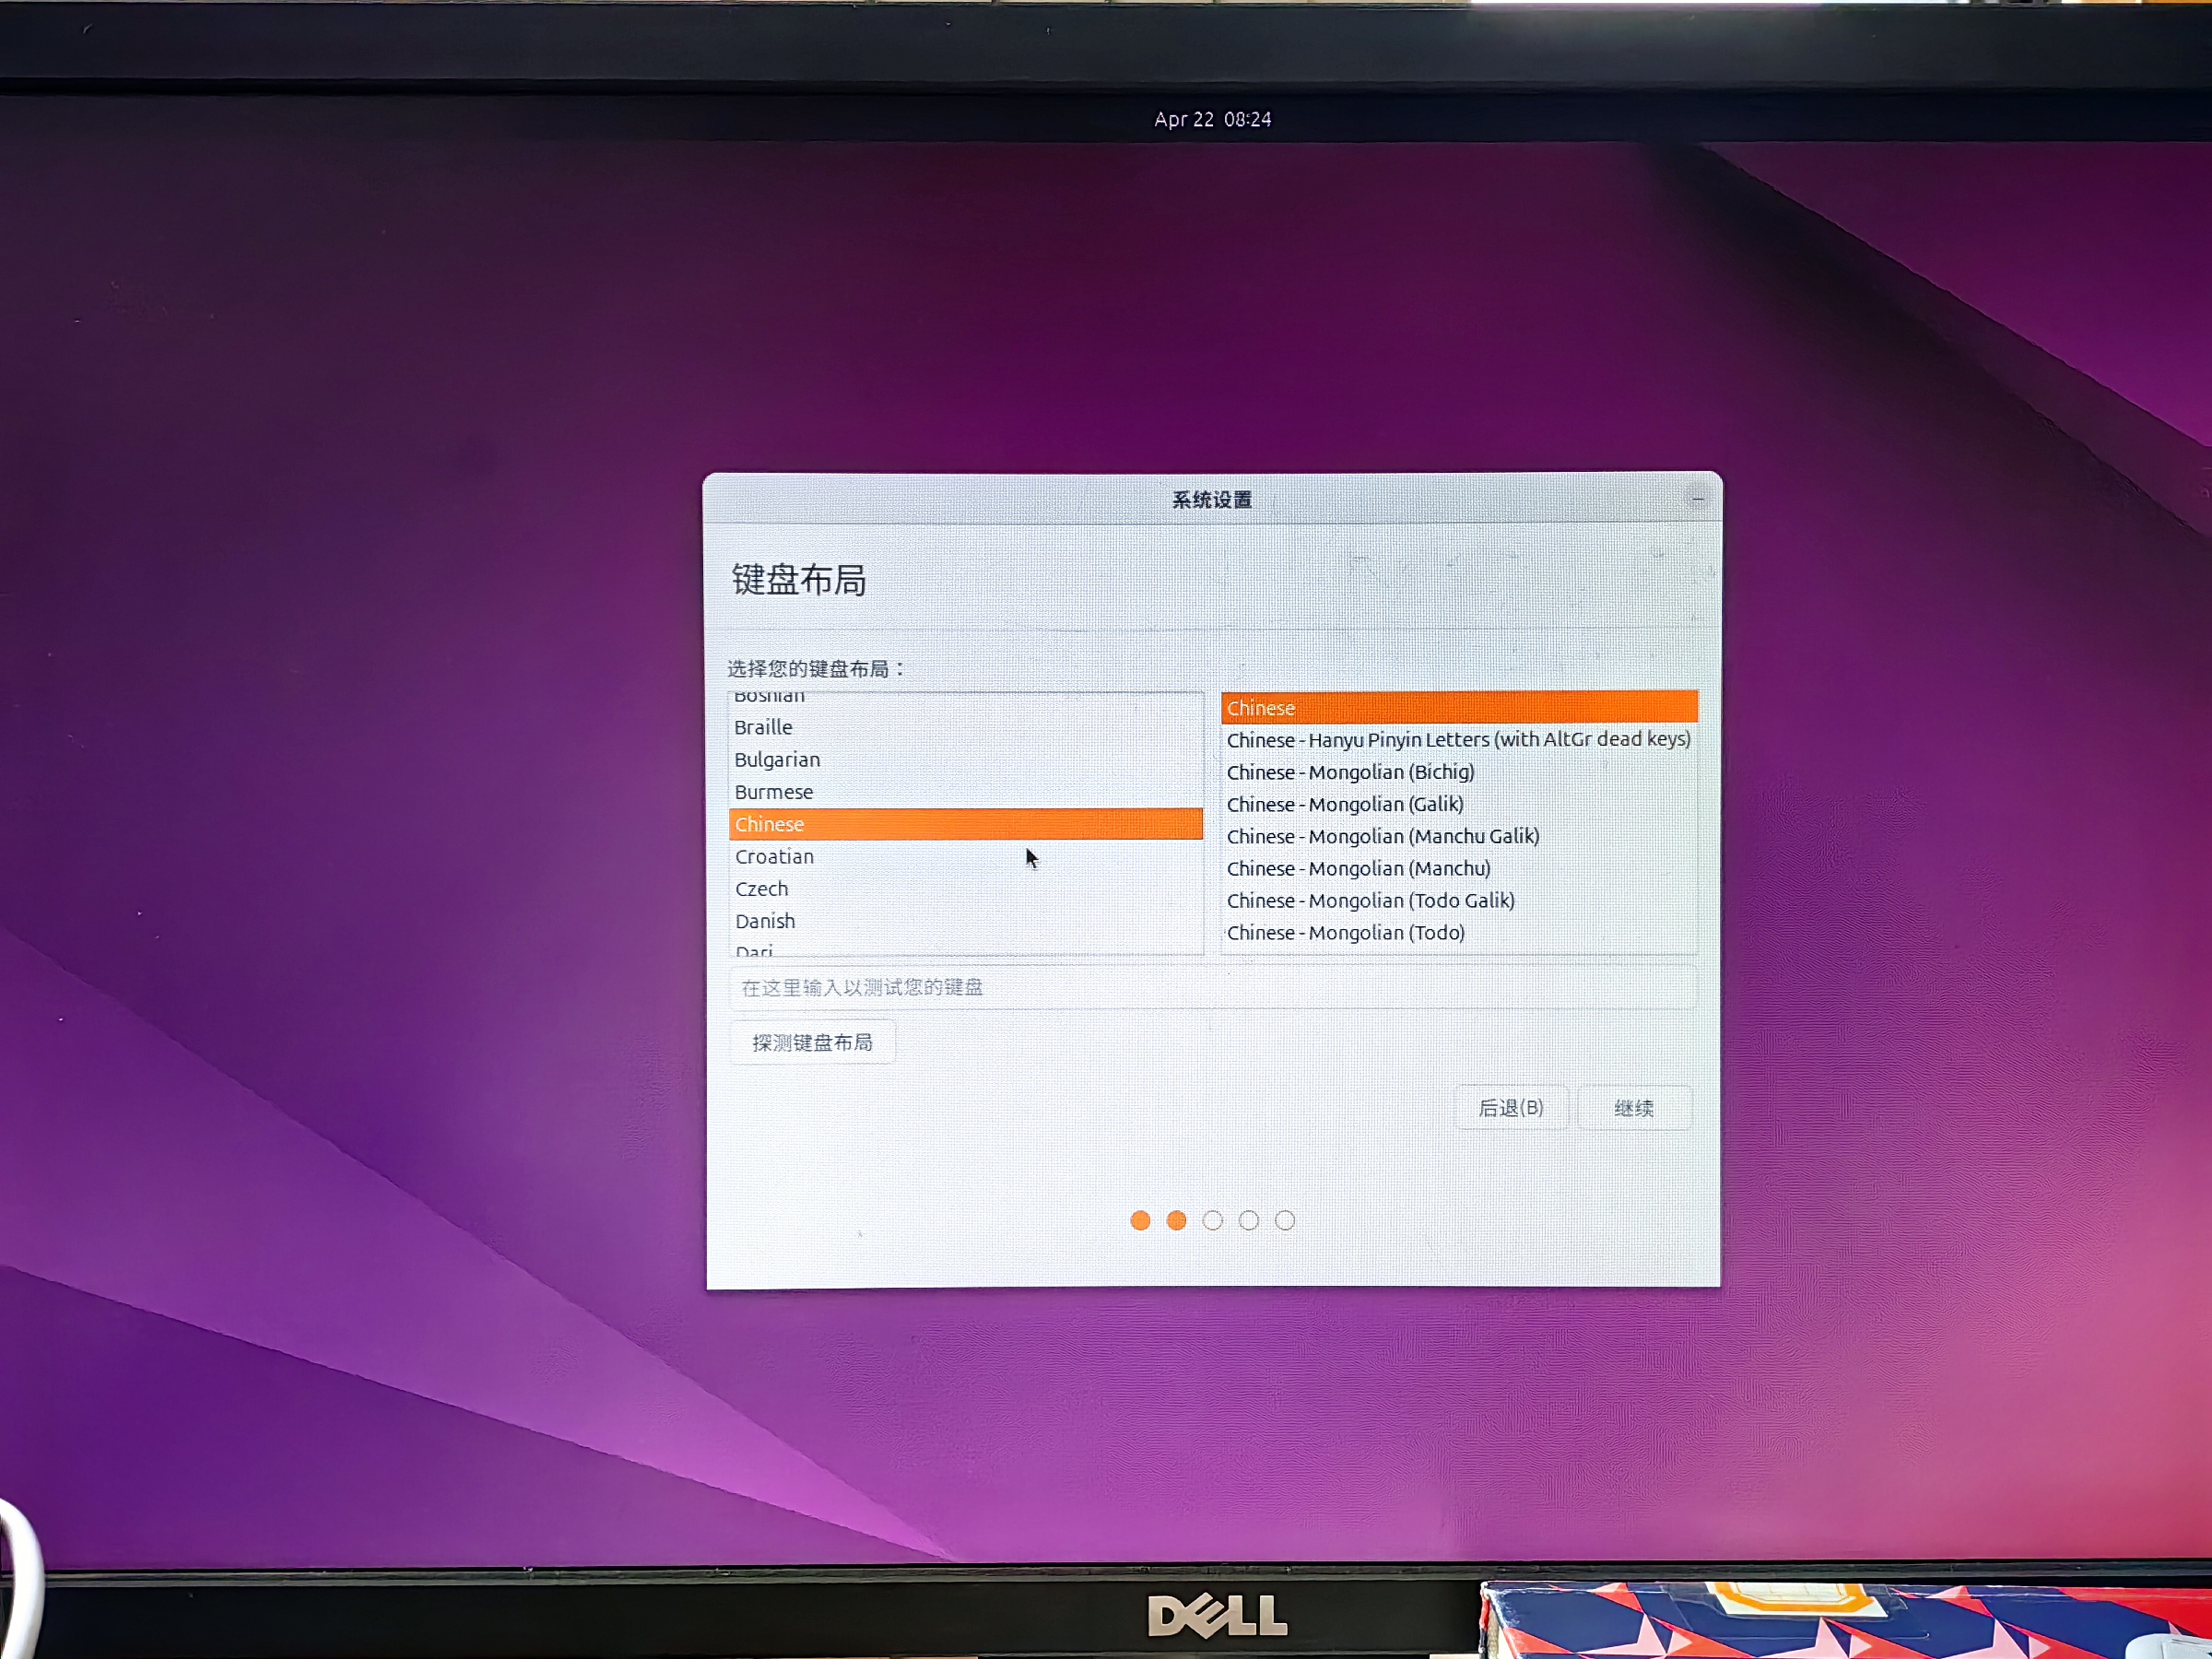Choose Danish keyboard layout

(x=765, y=920)
